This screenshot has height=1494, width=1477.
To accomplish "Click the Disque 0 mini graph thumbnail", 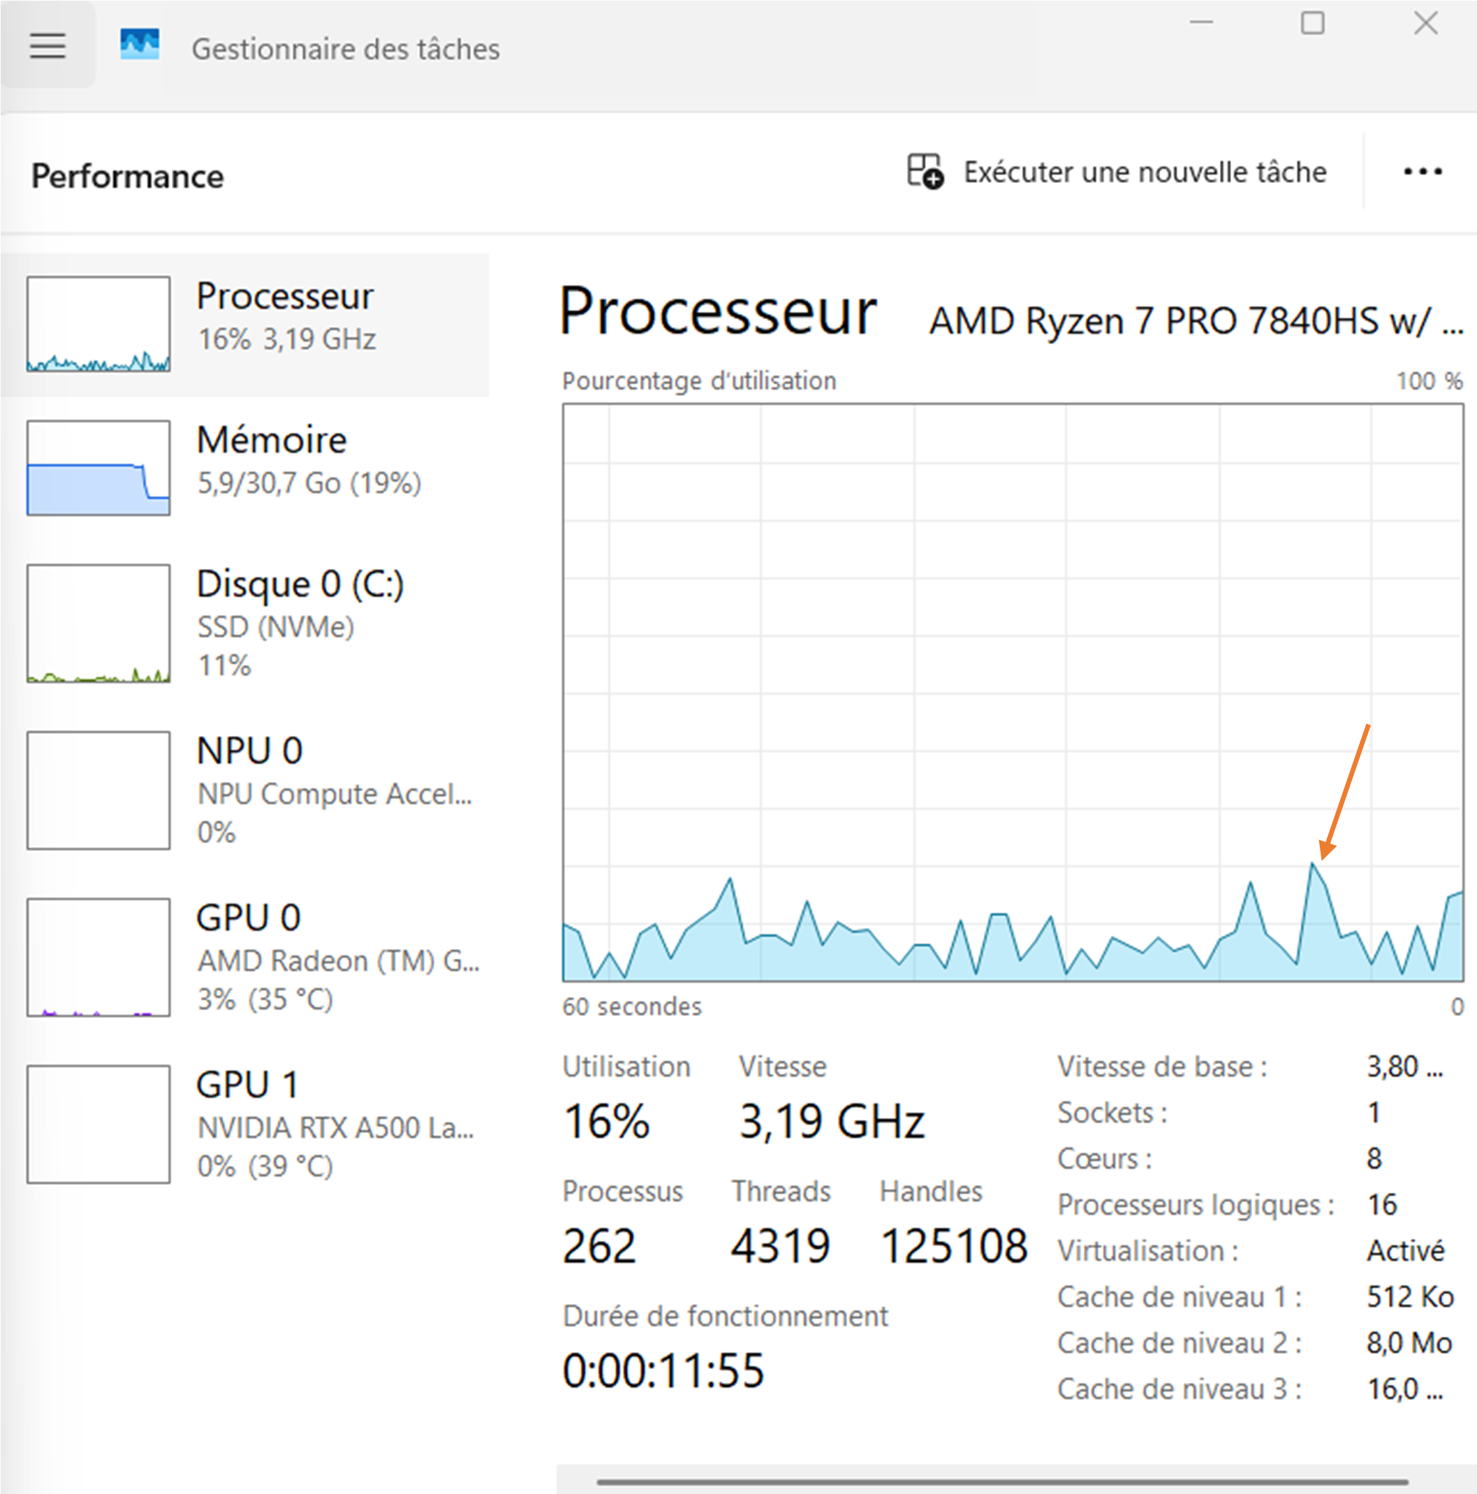I will point(98,623).
